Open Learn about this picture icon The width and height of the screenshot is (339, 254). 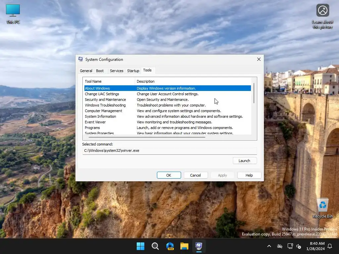[322, 16]
